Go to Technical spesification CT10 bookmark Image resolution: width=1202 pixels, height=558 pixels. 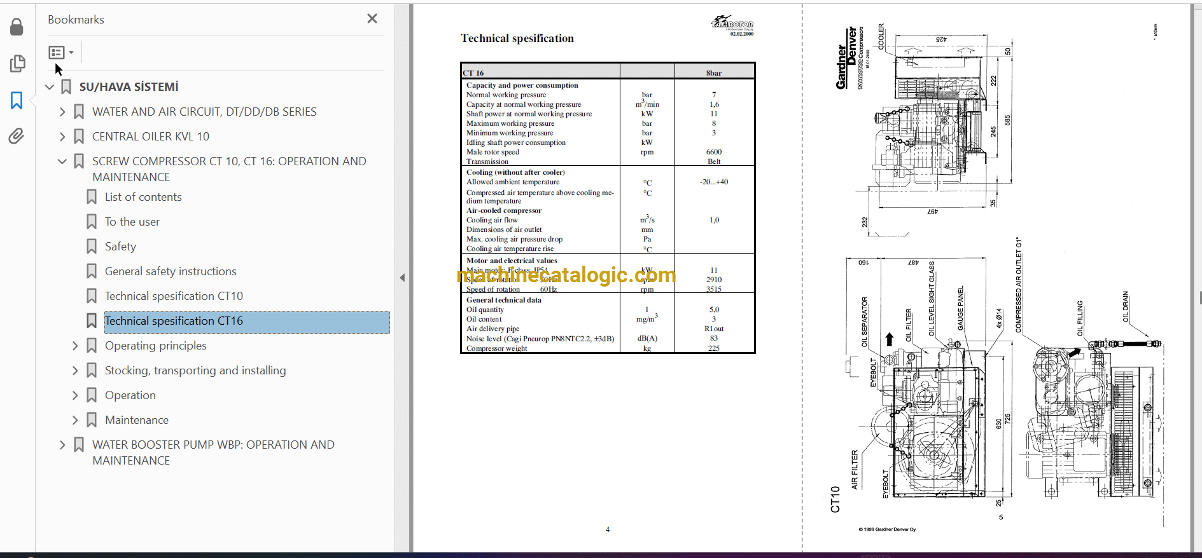click(174, 296)
